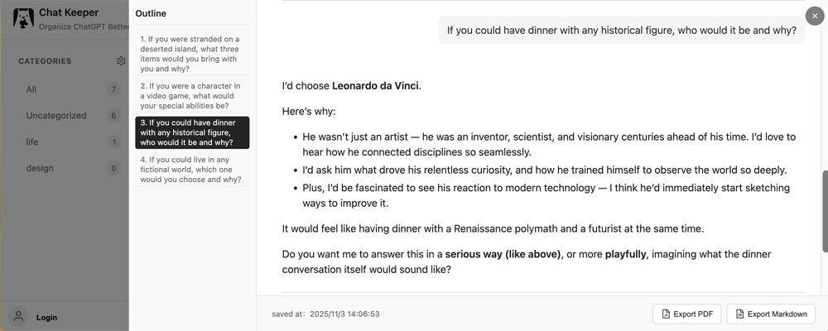Close the conversation detail panel
Image resolution: width=828 pixels, height=331 pixels.
tap(815, 16)
